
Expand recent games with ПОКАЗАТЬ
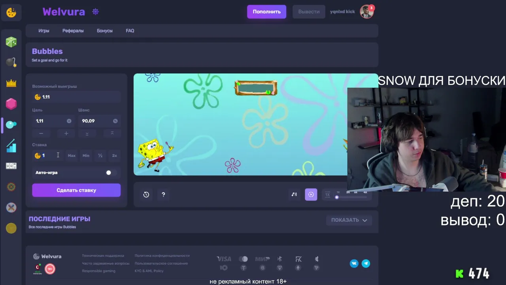coord(349,220)
